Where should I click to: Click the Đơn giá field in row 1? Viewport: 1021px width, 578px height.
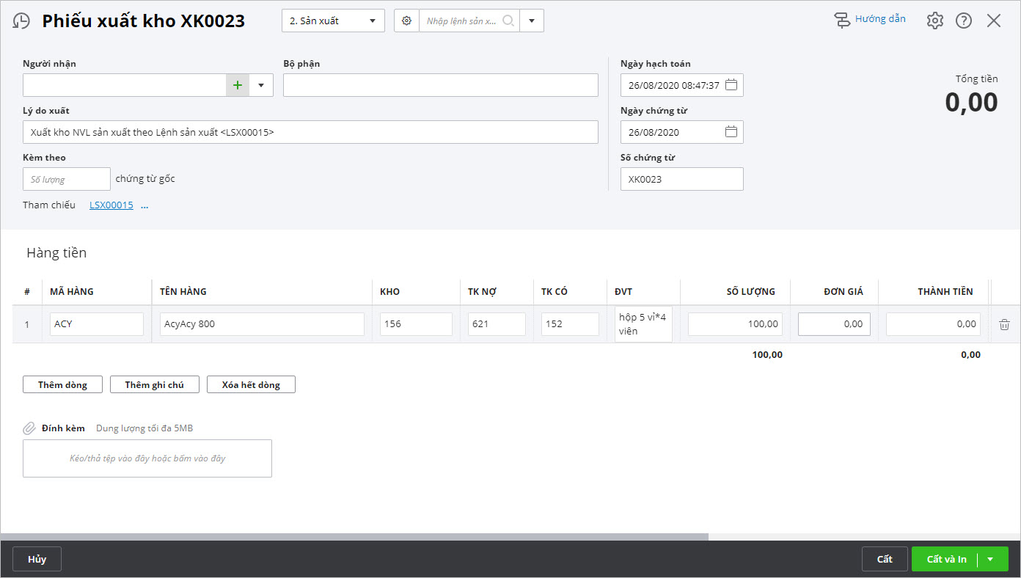[x=834, y=324]
